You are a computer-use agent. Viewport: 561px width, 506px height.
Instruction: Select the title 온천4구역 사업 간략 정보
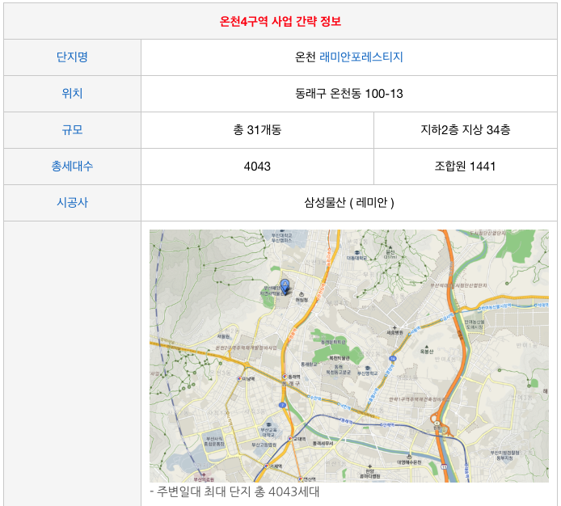[280, 22]
